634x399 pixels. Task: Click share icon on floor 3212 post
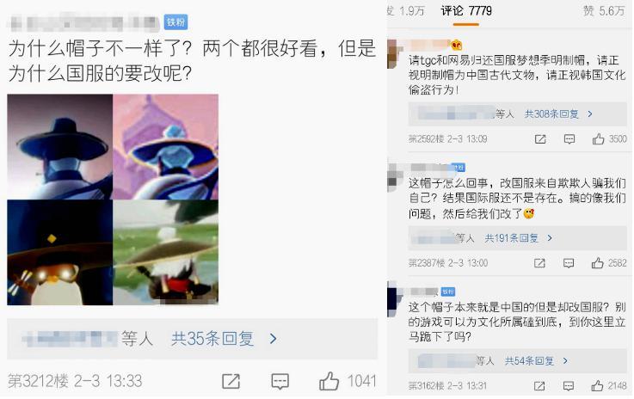tap(231, 381)
